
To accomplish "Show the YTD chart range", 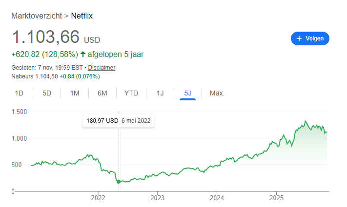I will (131, 93).
